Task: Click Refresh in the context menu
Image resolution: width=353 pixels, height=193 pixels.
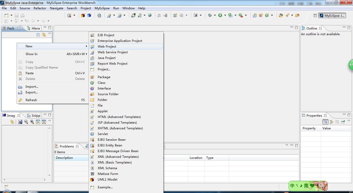Action: point(53,100)
